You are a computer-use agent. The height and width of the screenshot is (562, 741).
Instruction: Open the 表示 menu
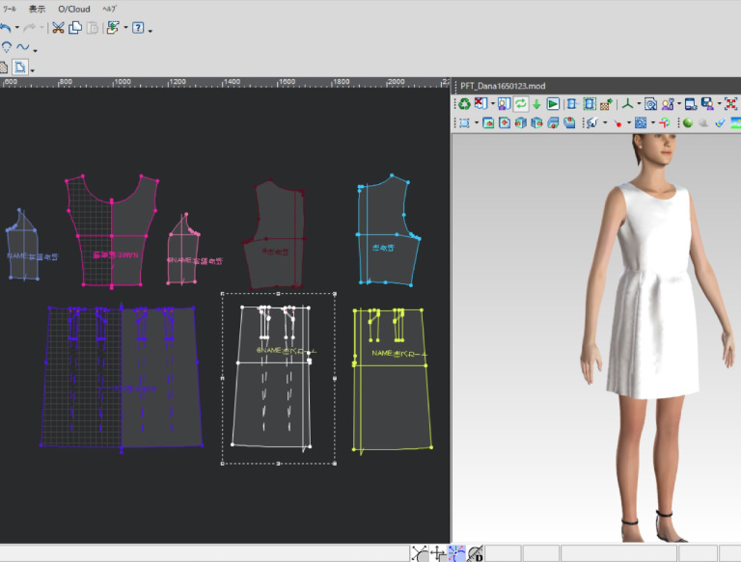coord(37,9)
